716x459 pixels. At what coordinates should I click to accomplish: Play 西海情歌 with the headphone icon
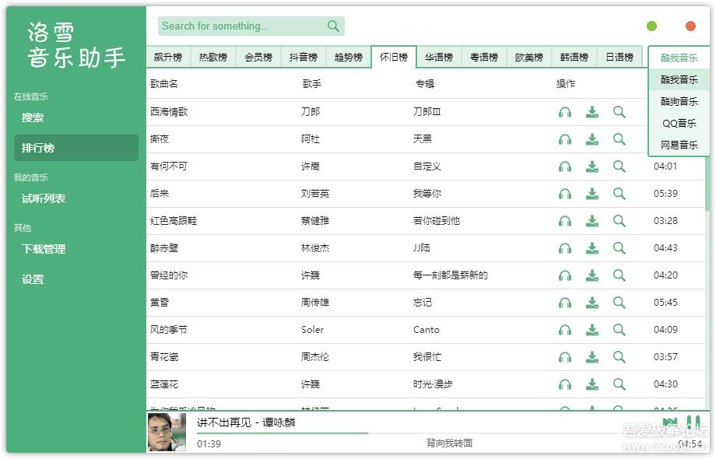[565, 112]
